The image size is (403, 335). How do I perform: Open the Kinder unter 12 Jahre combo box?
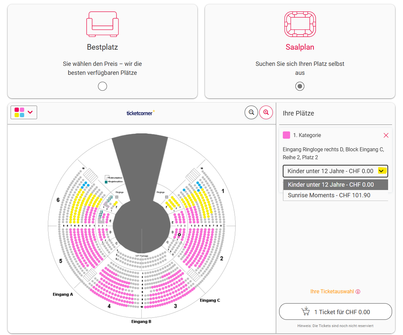click(x=335, y=171)
